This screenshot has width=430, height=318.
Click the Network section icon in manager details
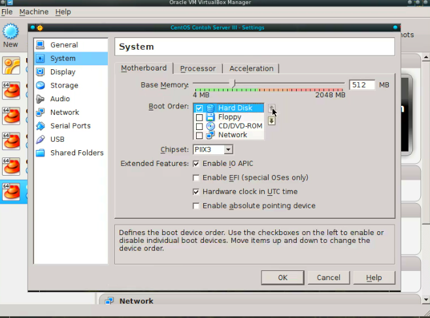(109, 301)
